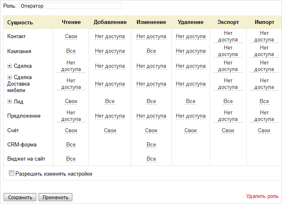Click the Сохранить button

pos(20,197)
